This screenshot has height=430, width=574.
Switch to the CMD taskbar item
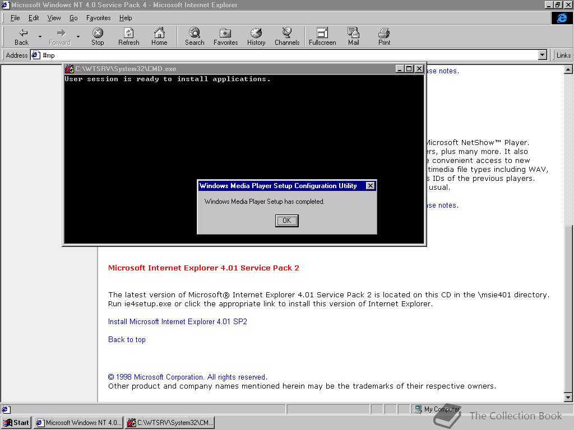coord(170,423)
